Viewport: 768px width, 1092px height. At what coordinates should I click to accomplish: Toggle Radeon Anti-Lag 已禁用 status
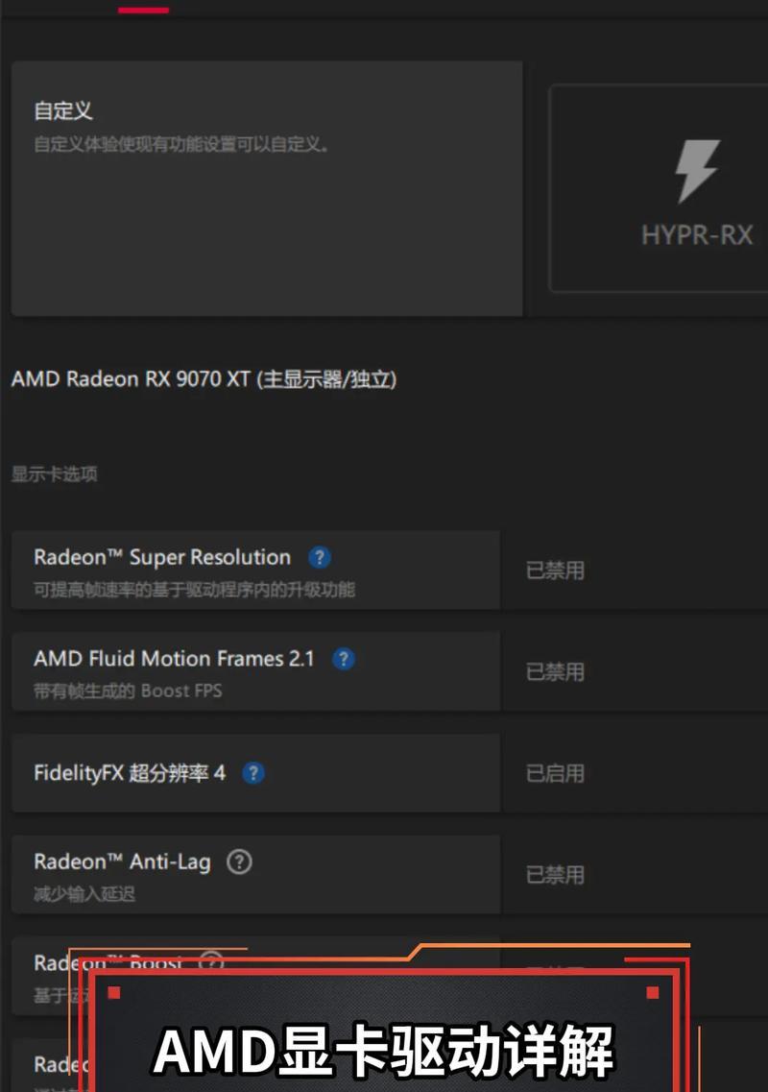pyautogui.click(x=555, y=875)
